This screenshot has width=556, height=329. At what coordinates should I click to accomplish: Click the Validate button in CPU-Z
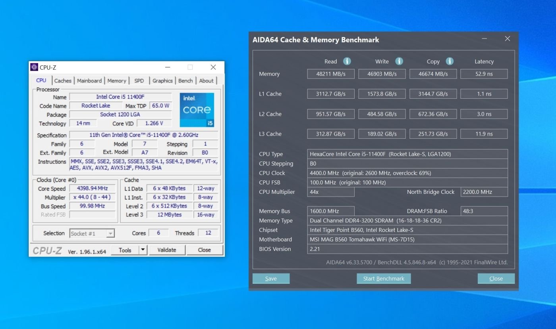pos(166,250)
